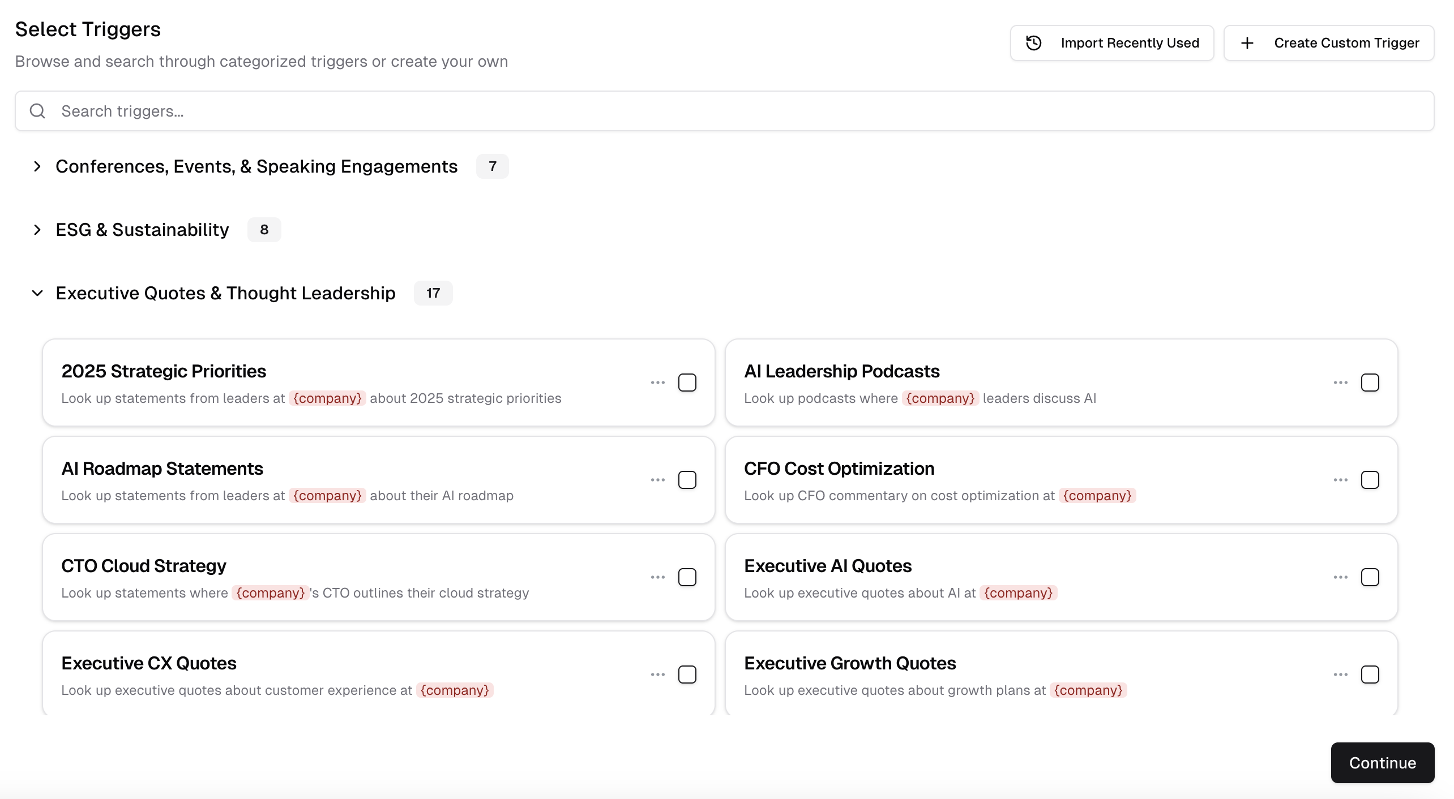Open more options for Executive Growth Quotes
The width and height of the screenshot is (1454, 799).
click(x=1340, y=675)
